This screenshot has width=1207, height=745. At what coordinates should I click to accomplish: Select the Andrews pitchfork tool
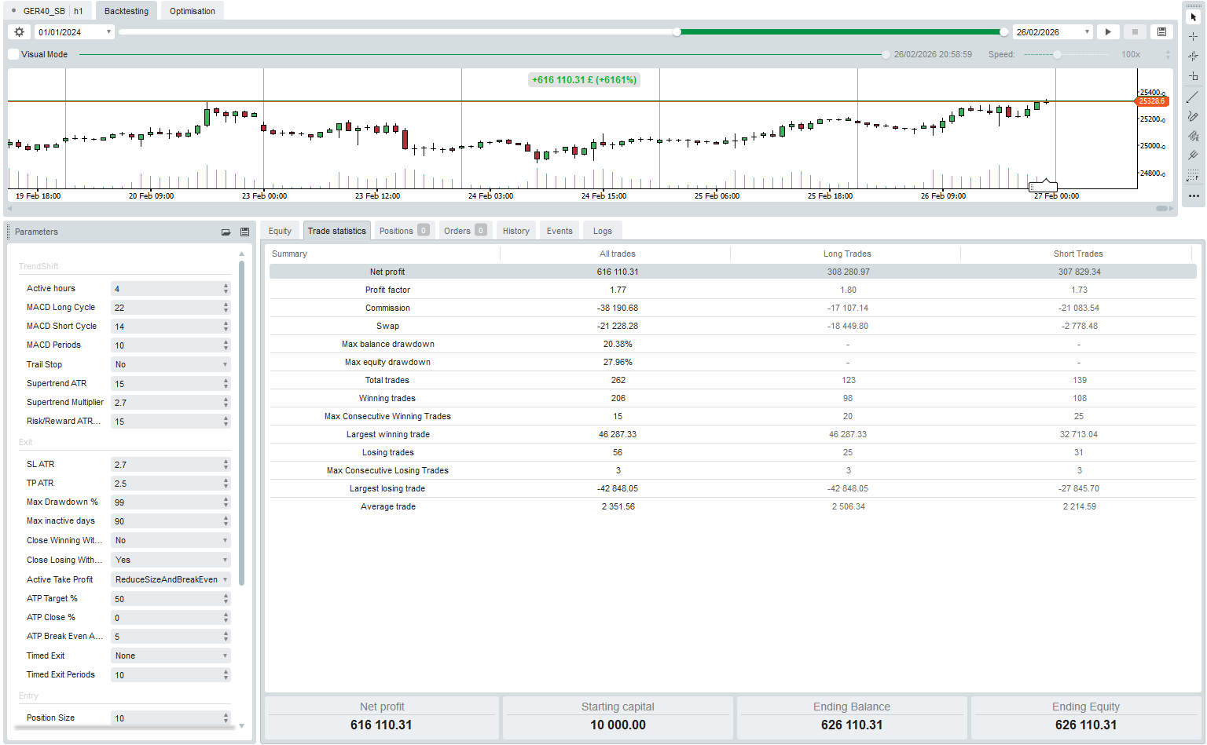(x=1193, y=155)
